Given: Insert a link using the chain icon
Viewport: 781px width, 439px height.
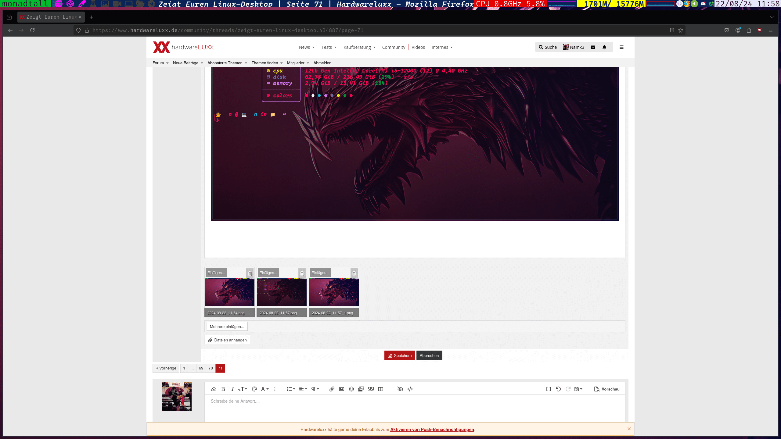Looking at the screenshot, I should click(332, 389).
